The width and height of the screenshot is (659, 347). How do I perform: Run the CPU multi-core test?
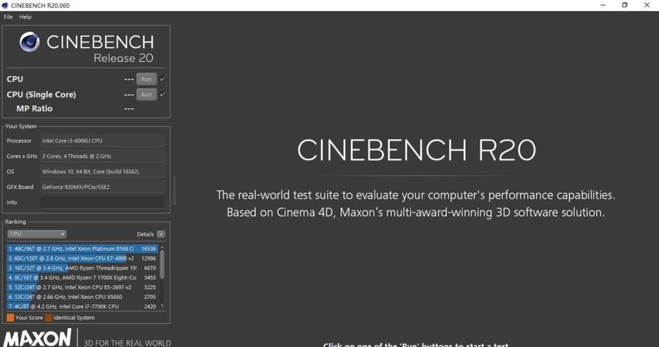146,79
